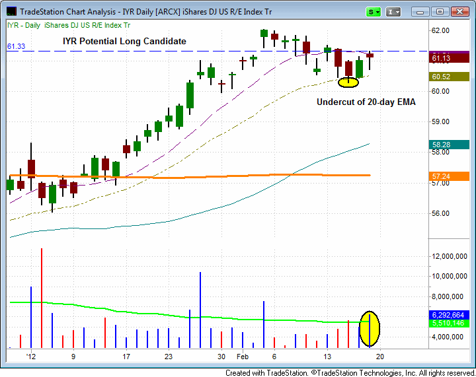Click the 61.13 last price label
The height and width of the screenshot is (377, 476).
(x=449, y=58)
